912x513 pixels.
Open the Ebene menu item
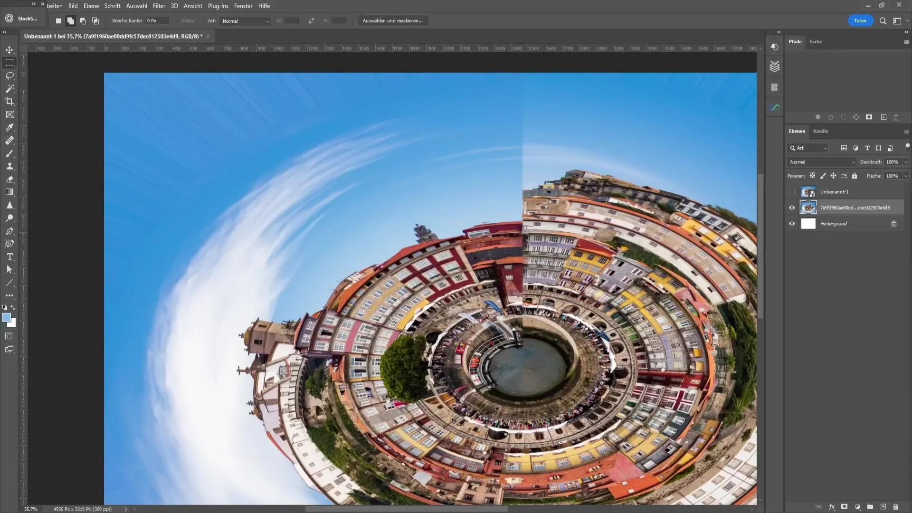(90, 6)
